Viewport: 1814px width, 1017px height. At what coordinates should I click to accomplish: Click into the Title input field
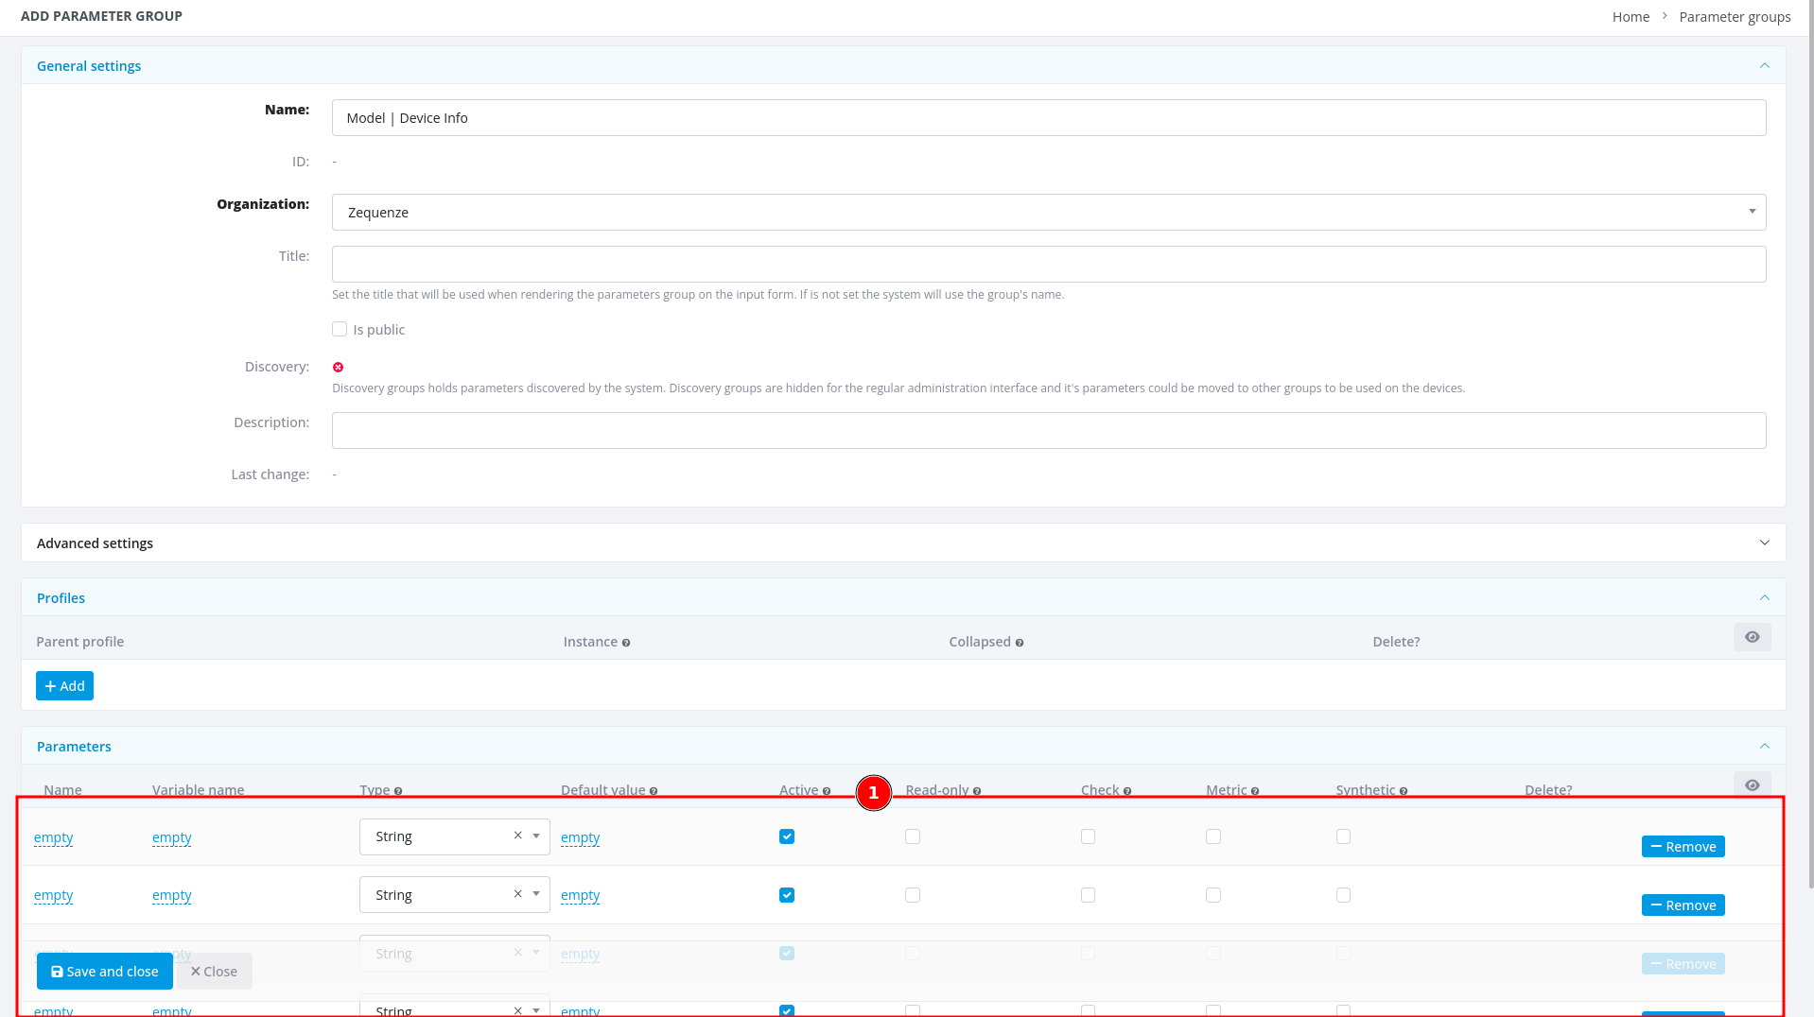(1048, 265)
